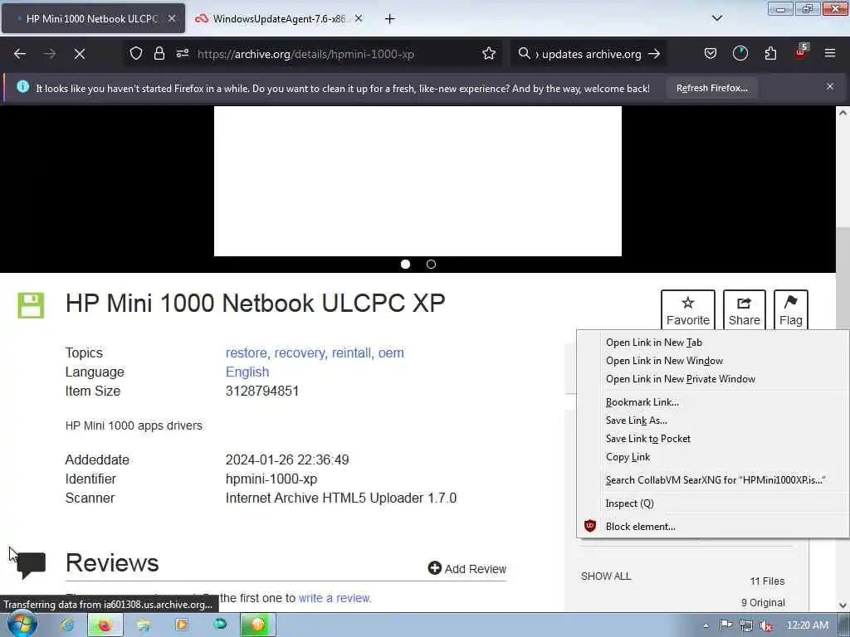Switch to the WindowsUpdateAgent tab
The image size is (850, 637).
(x=277, y=19)
